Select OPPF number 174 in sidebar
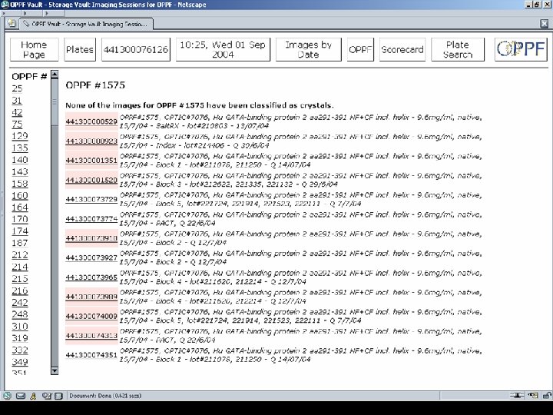Viewport: 553px width, 415px height. pos(20,231)
